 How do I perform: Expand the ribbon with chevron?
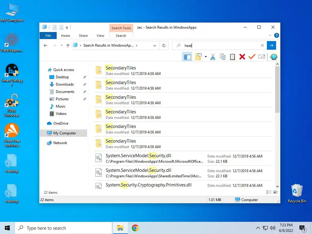tap(270, 35)
